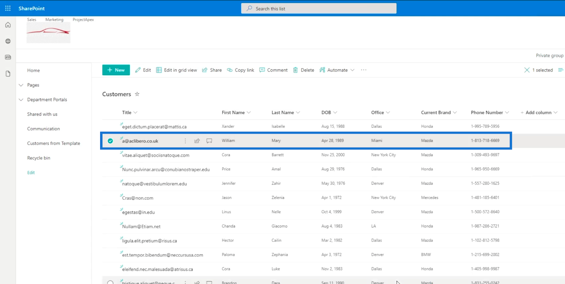Favorite the Customers list with star icon
This screenshot has height=284, width=565.
137,94
